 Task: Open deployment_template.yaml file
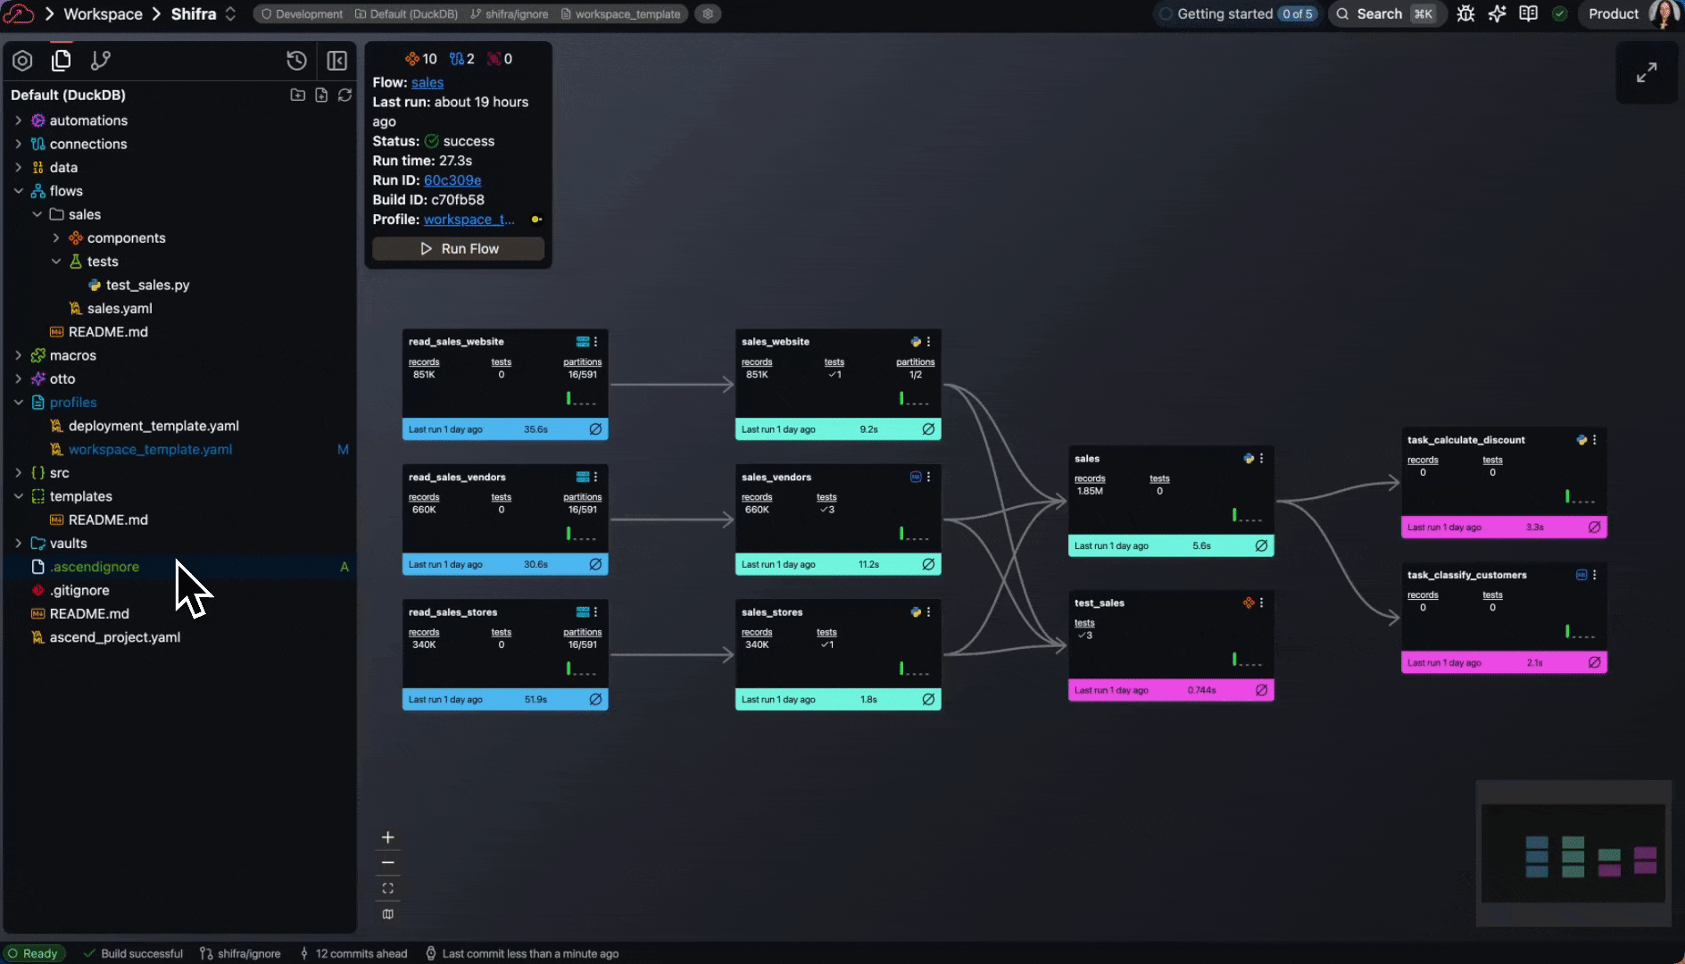tap(154, 426)
